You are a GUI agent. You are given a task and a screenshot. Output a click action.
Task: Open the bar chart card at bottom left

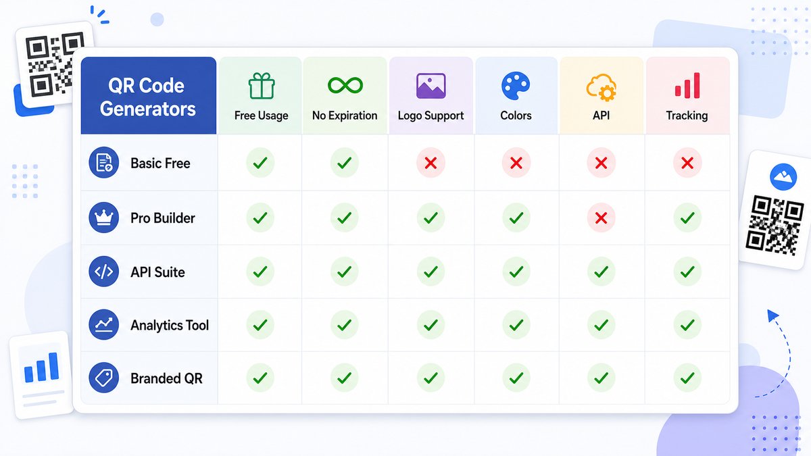point(41,374)
